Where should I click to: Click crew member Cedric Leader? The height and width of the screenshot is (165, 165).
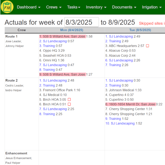tap(15, 85)
